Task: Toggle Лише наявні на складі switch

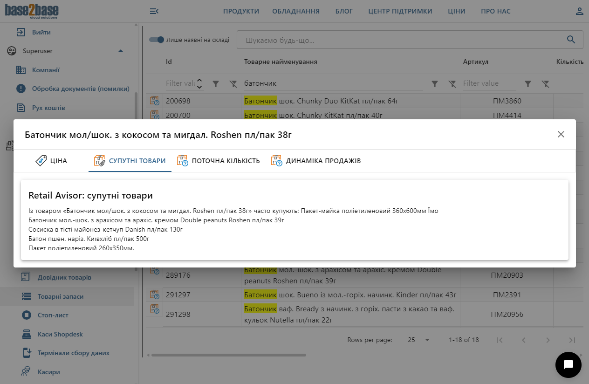Action: point(157,40)
